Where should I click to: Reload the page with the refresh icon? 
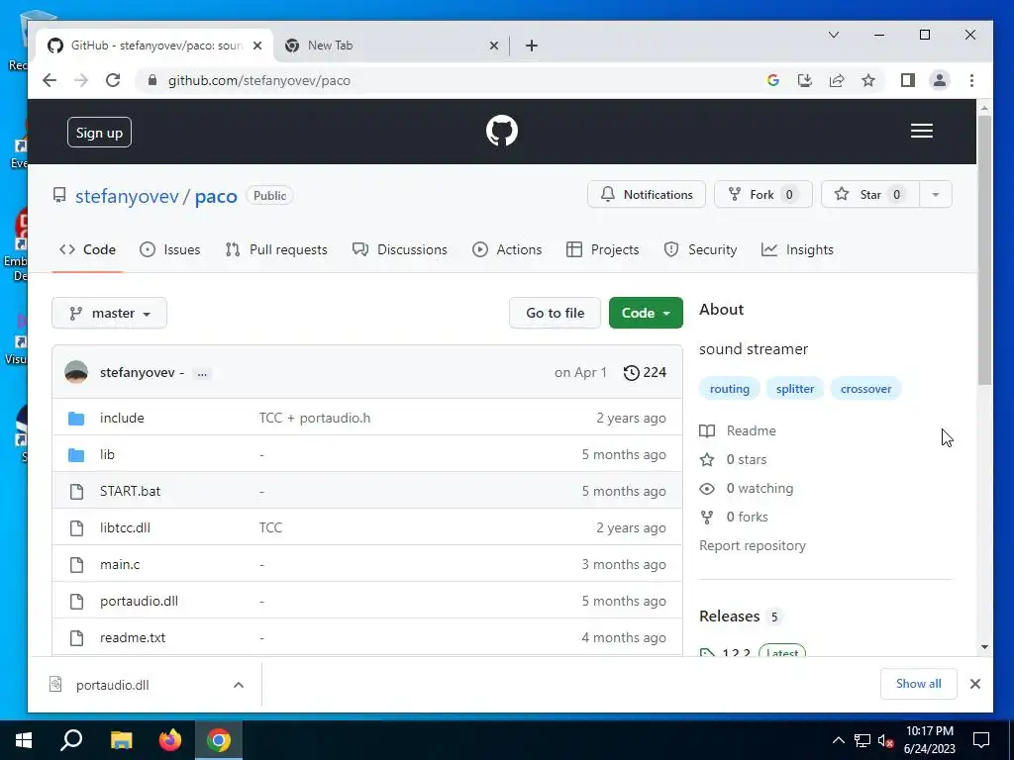(x=113, y=80)
